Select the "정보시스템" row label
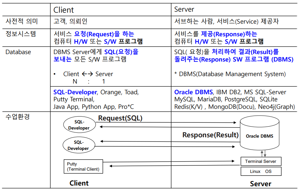302x192 pixels. tap(21, 34)
